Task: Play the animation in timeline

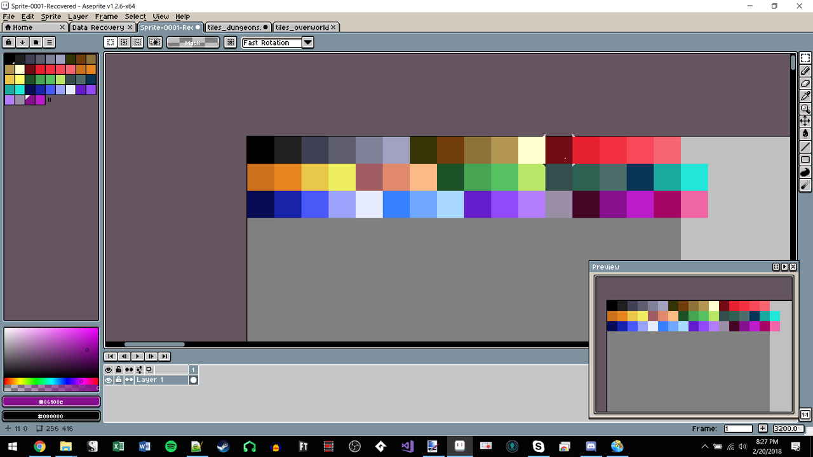Action: tap(138, 356)
